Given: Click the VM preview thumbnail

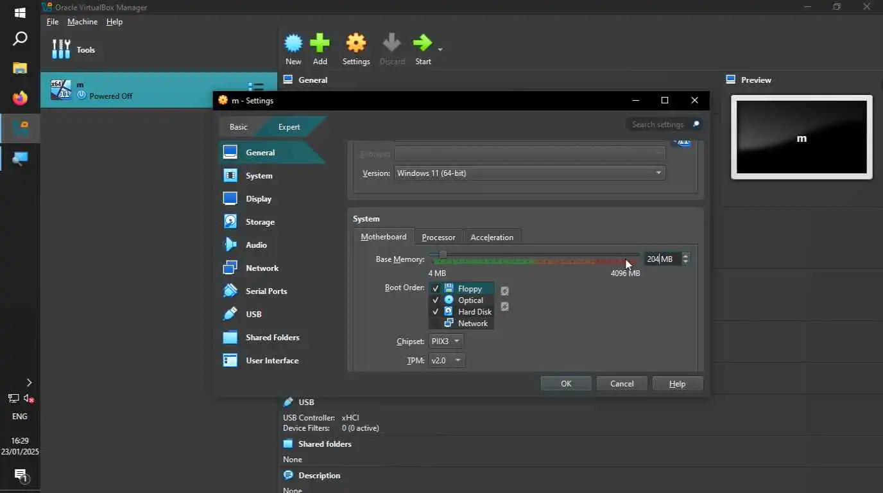Looking at the screenshot, I should 802,137.
